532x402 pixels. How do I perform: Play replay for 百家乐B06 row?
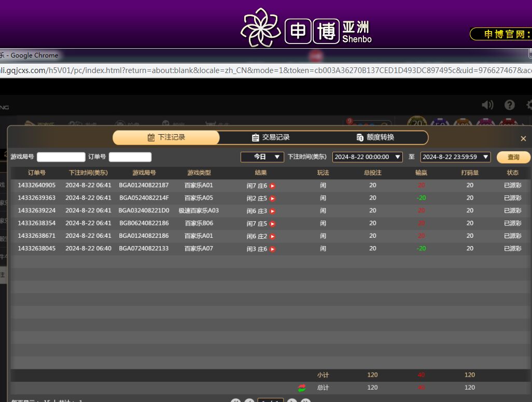272,224
